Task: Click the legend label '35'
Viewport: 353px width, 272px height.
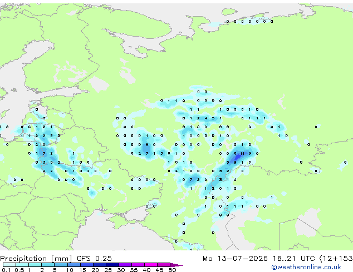Action: pyautogui.click(x=134, y=270)
